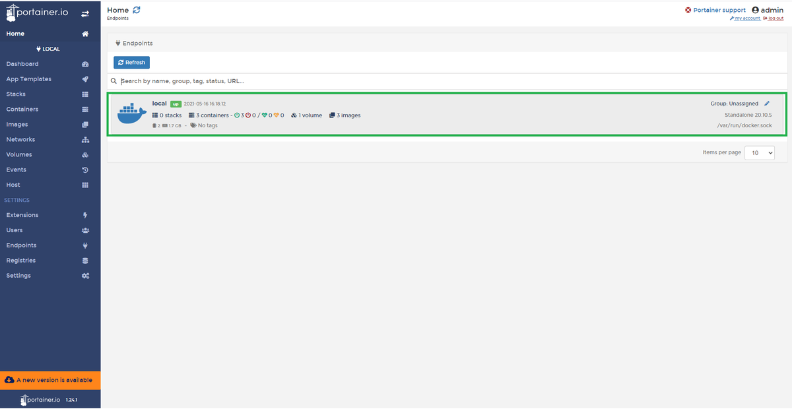Click the Networks sitemap icon

(85, 140)
